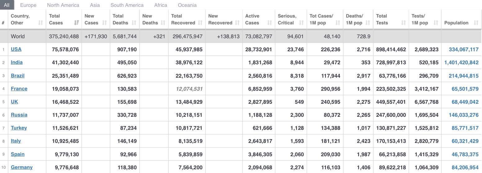
Task: Open the Italy country link
Action: point(16,141)
